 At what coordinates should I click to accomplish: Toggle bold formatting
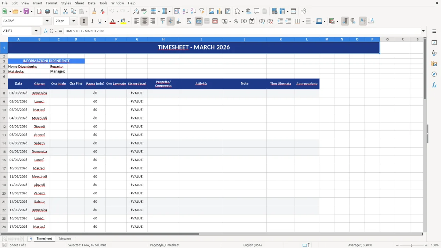(x=84, y=21)
